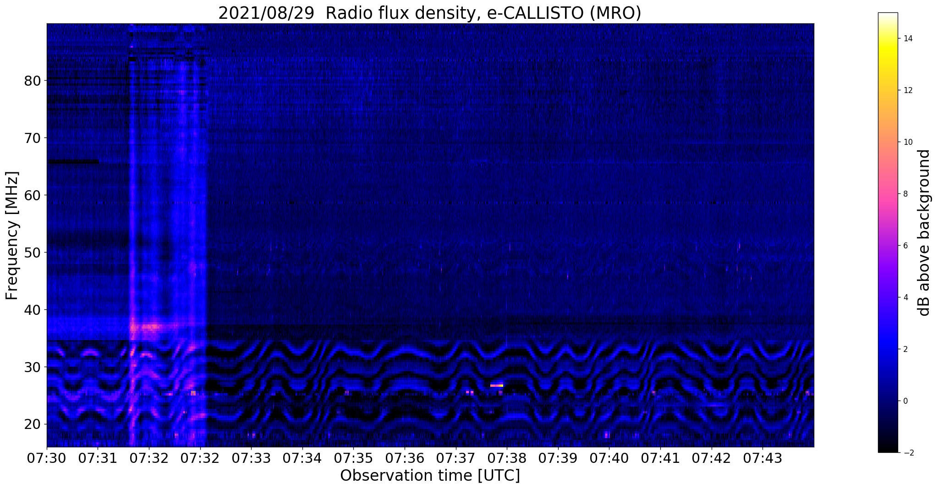
Task: Click the 40 MHz frequency tick label
Action: click(x=33, y=310)
